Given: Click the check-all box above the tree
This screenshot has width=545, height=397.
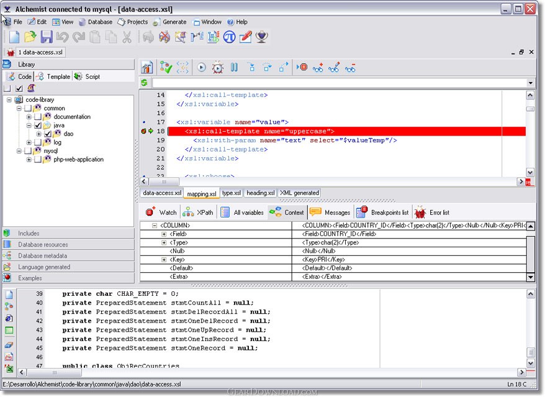Looking at the screenshot, I should pyautogui.click(x=19, y=88).
